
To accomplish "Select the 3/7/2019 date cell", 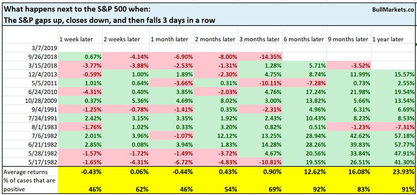I will [30, 48].
